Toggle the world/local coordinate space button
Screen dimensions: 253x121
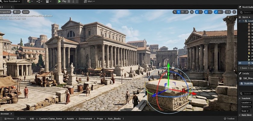pyautogui.click(x=192, y=12)
